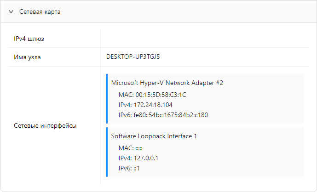Click Software Loopback Interface 1 title
The height and width of the screenshot is (192, 317).
coord(154,136)
